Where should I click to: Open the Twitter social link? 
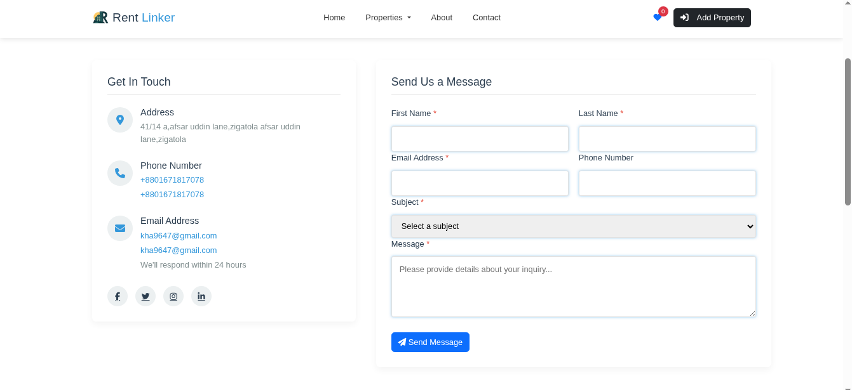coord(145,296)
